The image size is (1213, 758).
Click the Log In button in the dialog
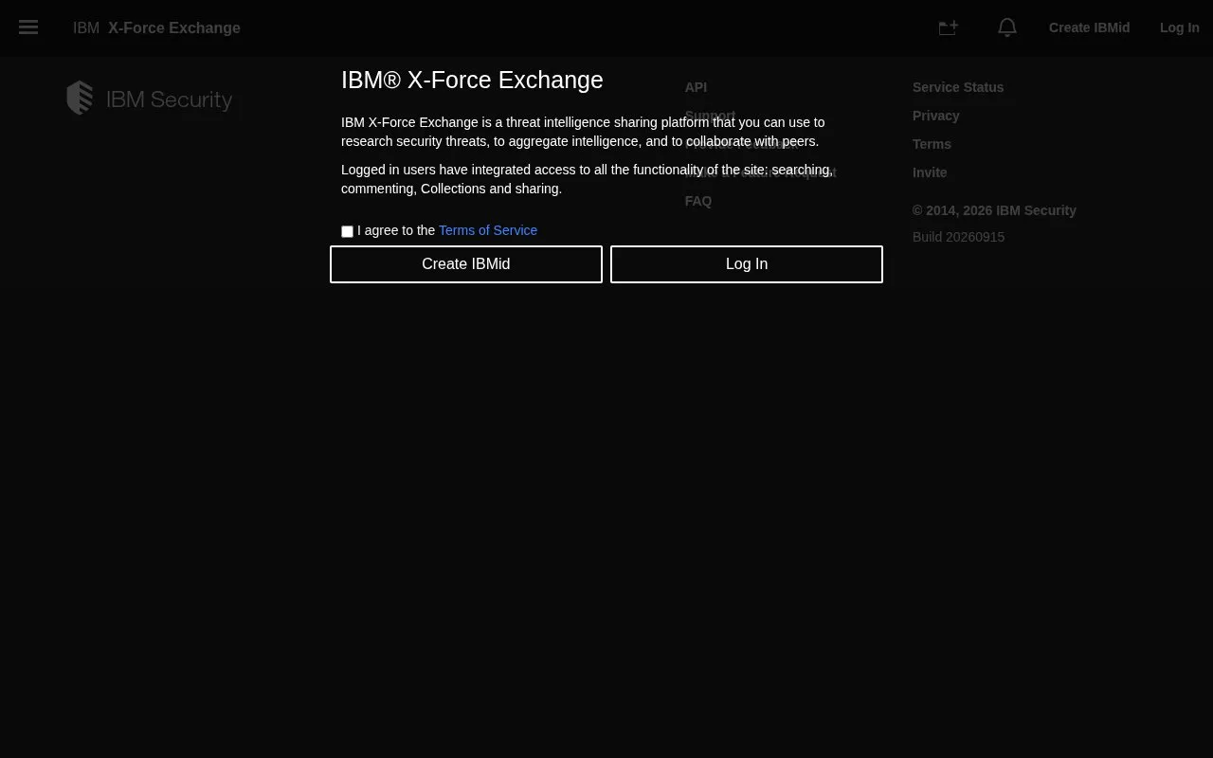click(747, 264)
